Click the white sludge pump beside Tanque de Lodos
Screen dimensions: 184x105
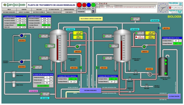150,74
